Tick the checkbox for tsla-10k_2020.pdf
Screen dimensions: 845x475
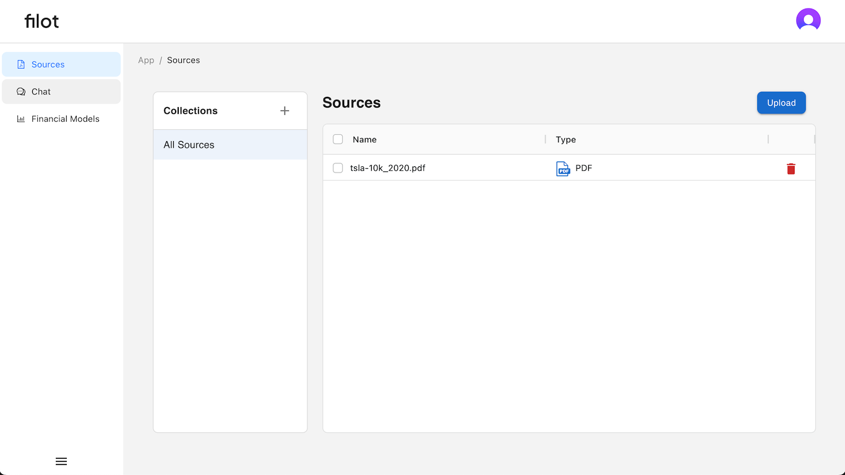(338, 168)
